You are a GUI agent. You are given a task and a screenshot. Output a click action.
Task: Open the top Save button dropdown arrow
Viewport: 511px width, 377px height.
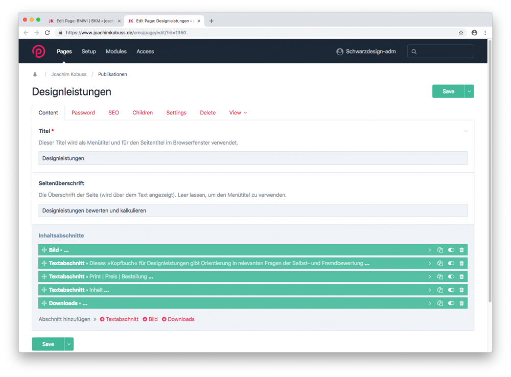point(469,91)
